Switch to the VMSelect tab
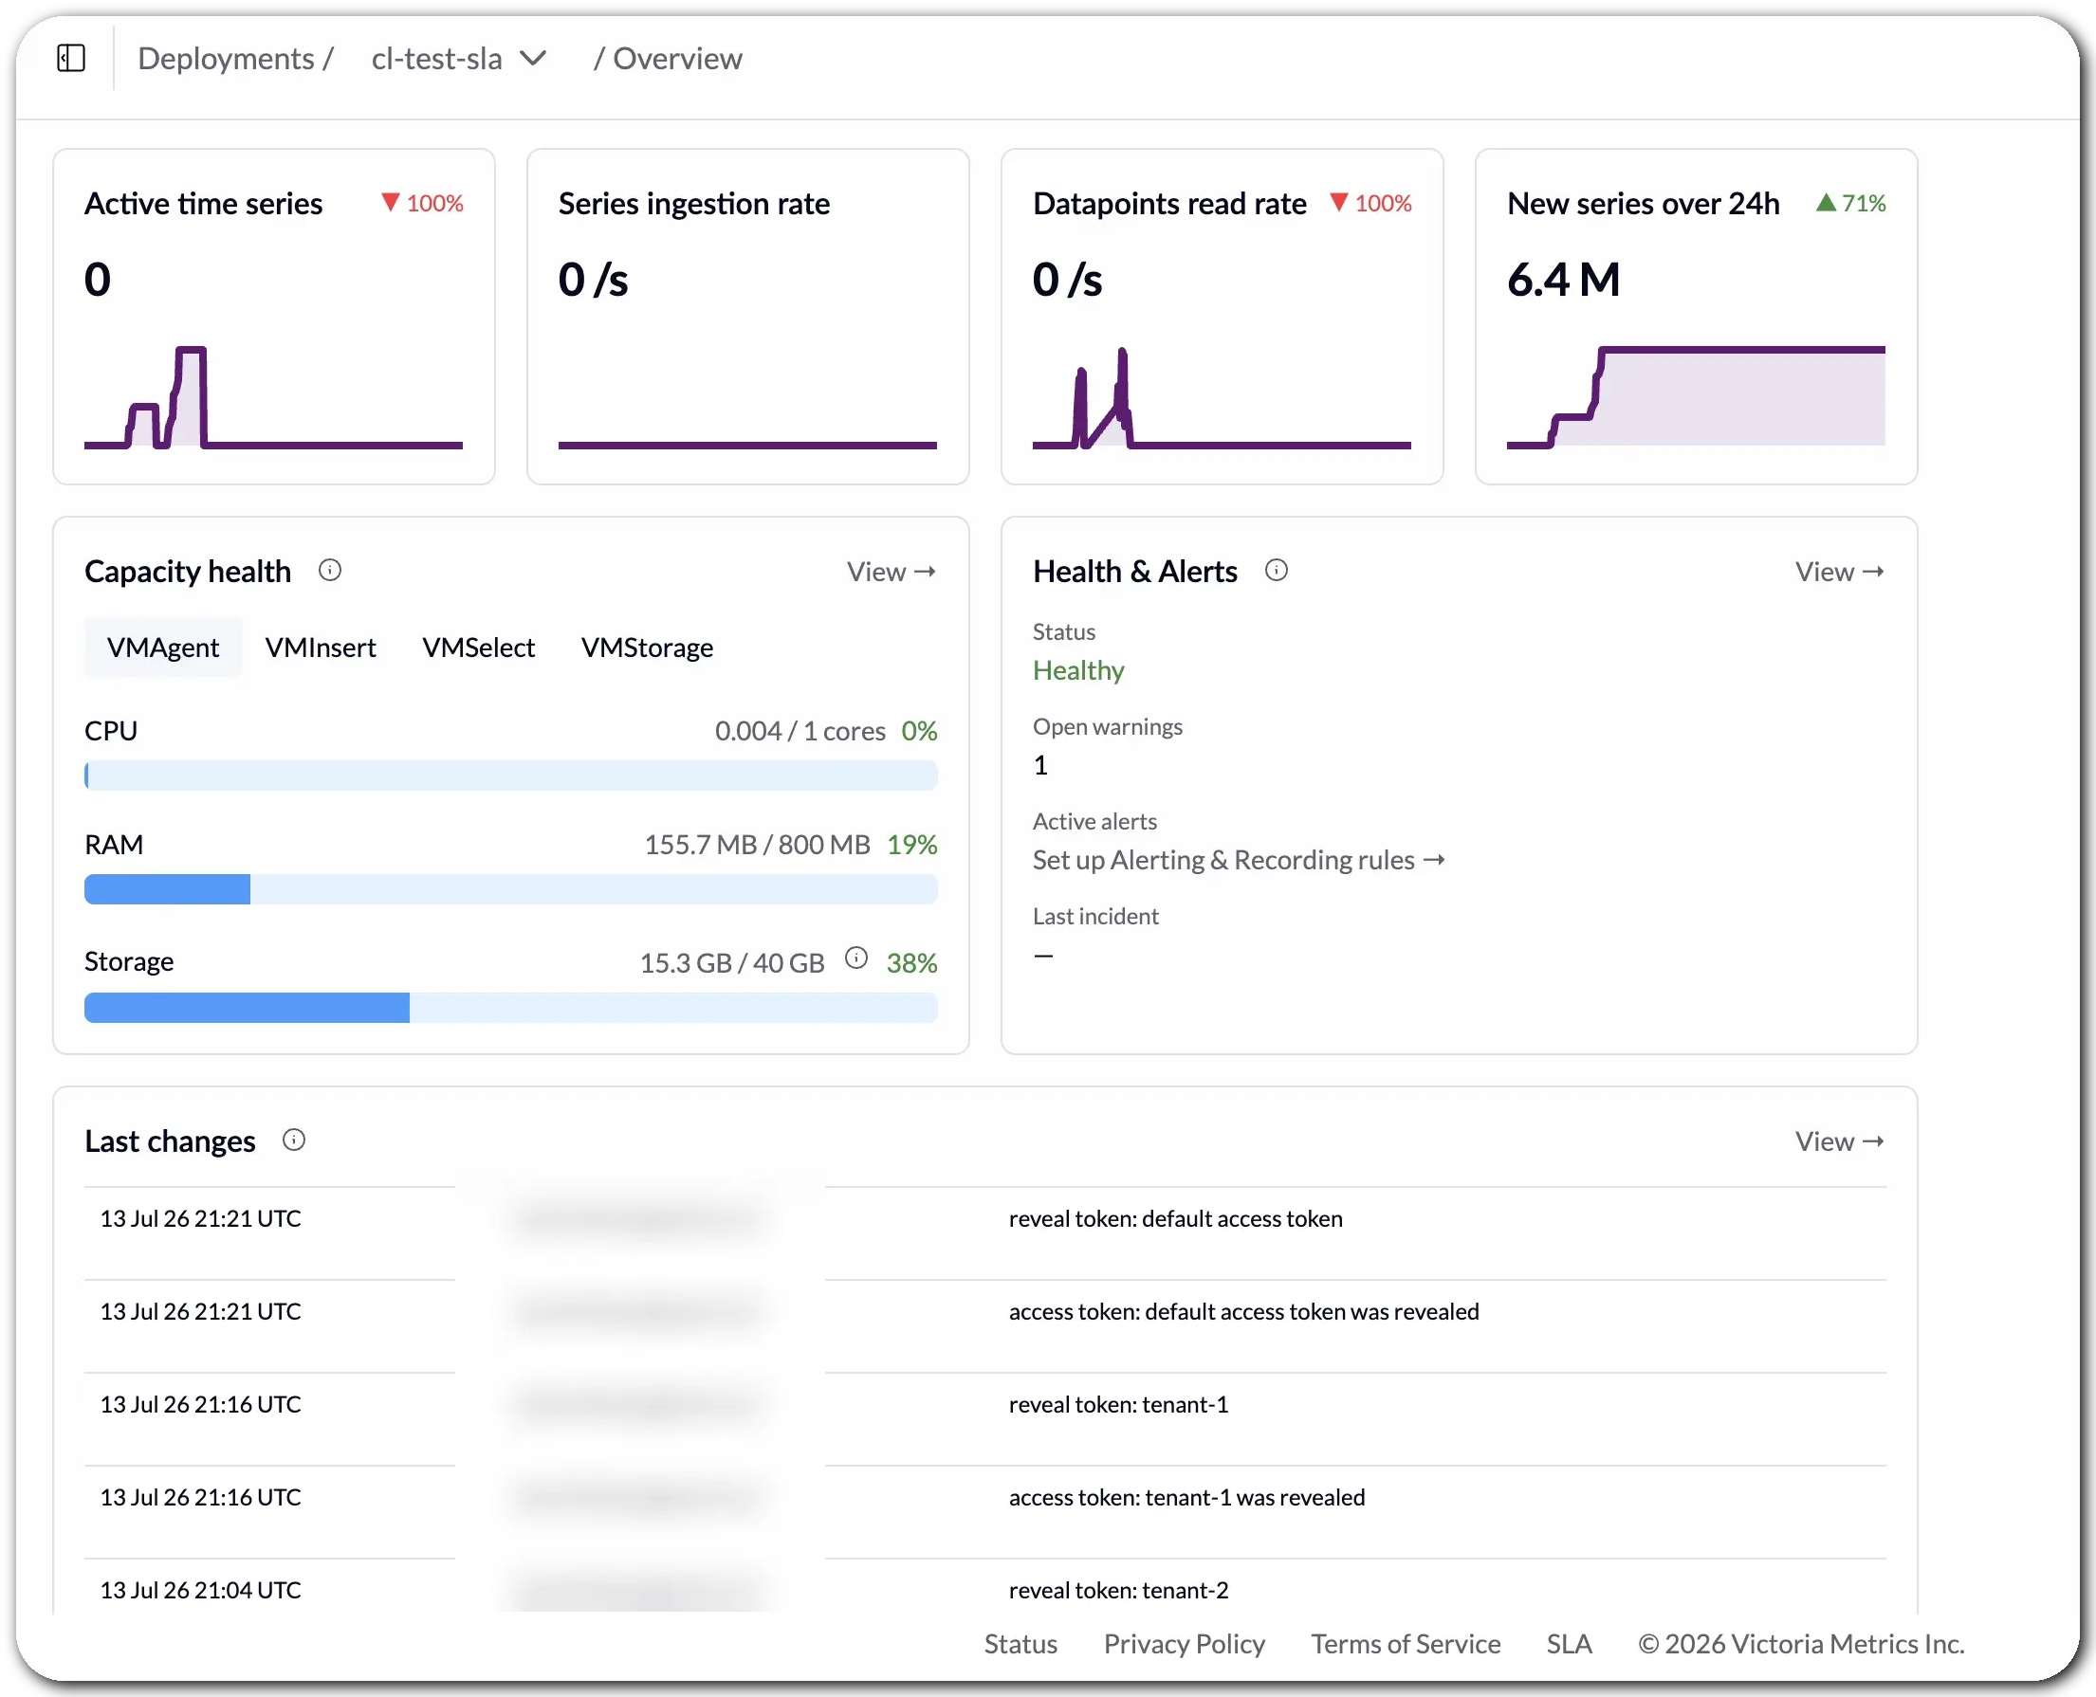This screenshot has width=2096, height=1697. pos(478,648)
